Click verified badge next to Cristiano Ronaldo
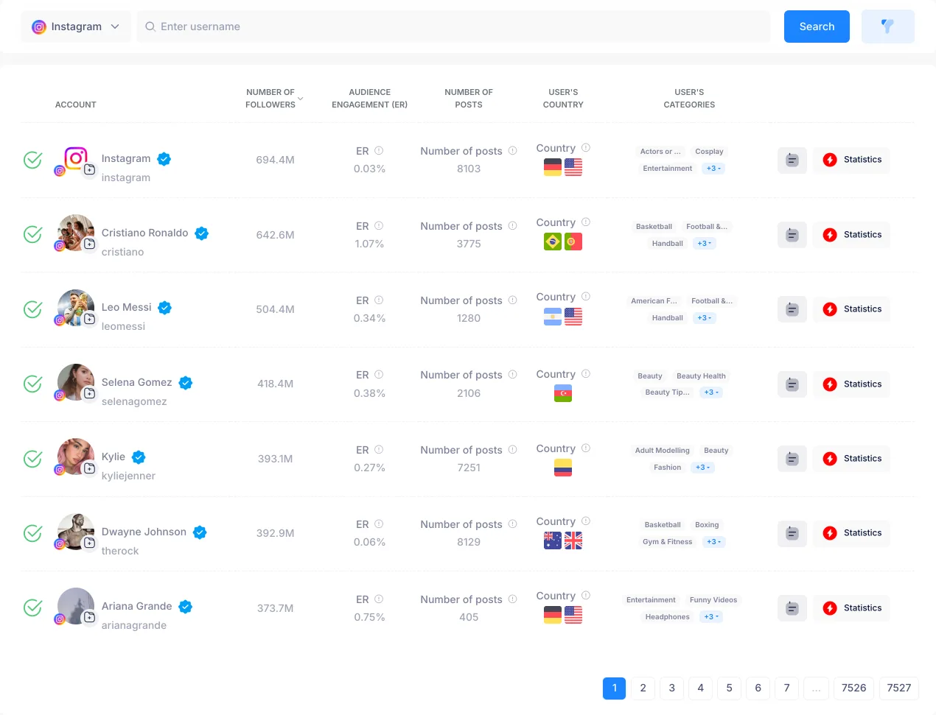 [x=201, y=233]
